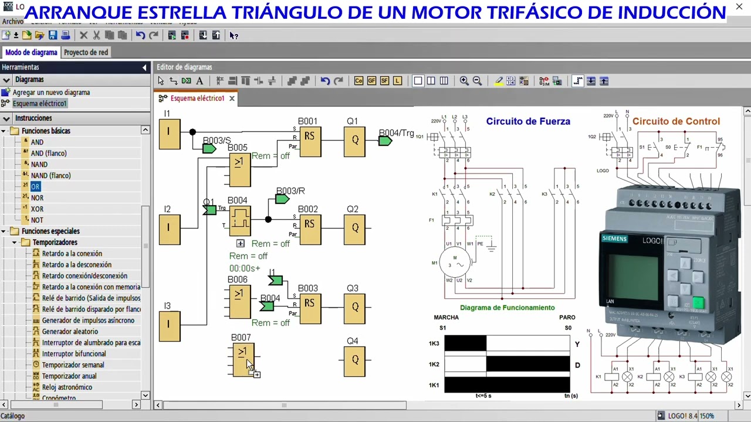Zoom in on the diagram
Screen dimensions: 751x422
[x=464, y=81]
